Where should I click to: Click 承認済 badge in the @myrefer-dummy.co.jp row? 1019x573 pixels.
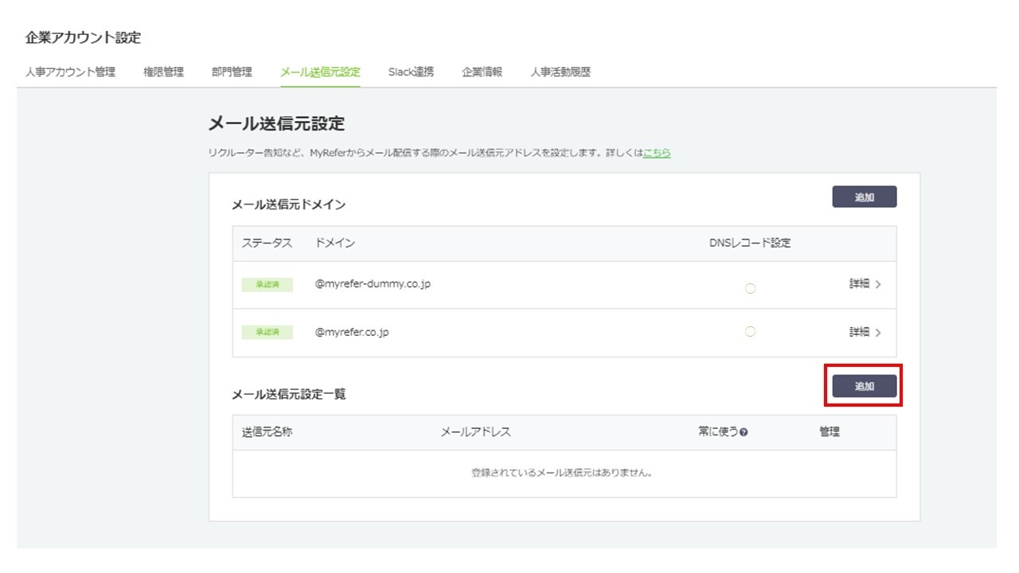point(267,285)
